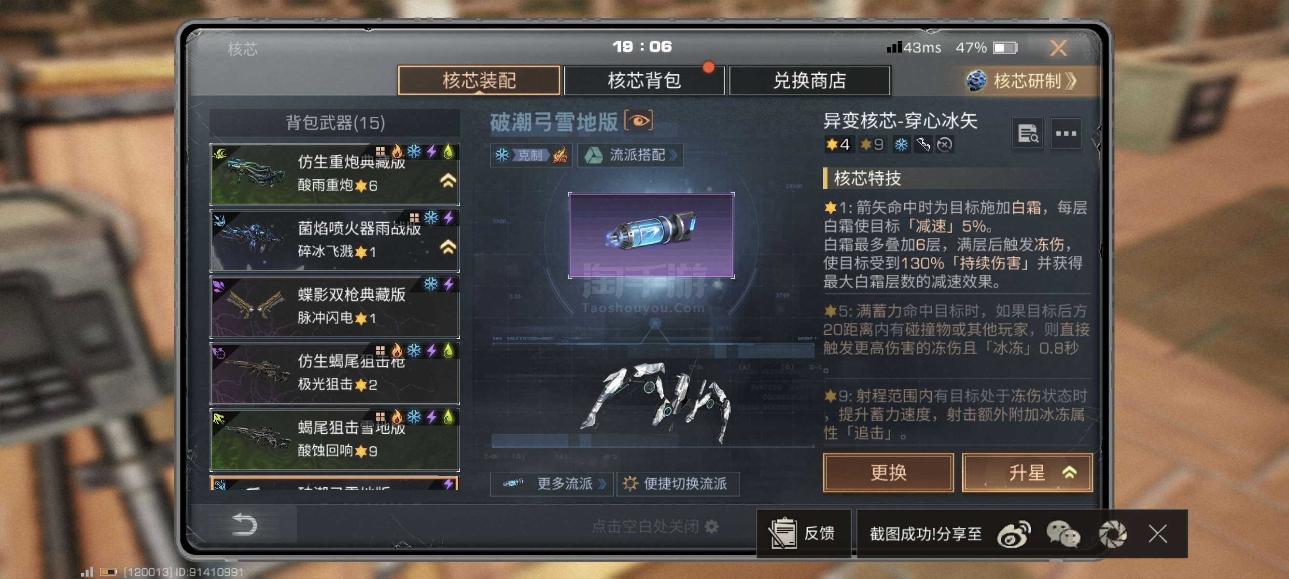Screen dimensions: 1289x579
Task: Click the 更换 button
Action: [888, 472]
